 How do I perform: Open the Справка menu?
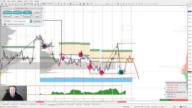[37, 1]
